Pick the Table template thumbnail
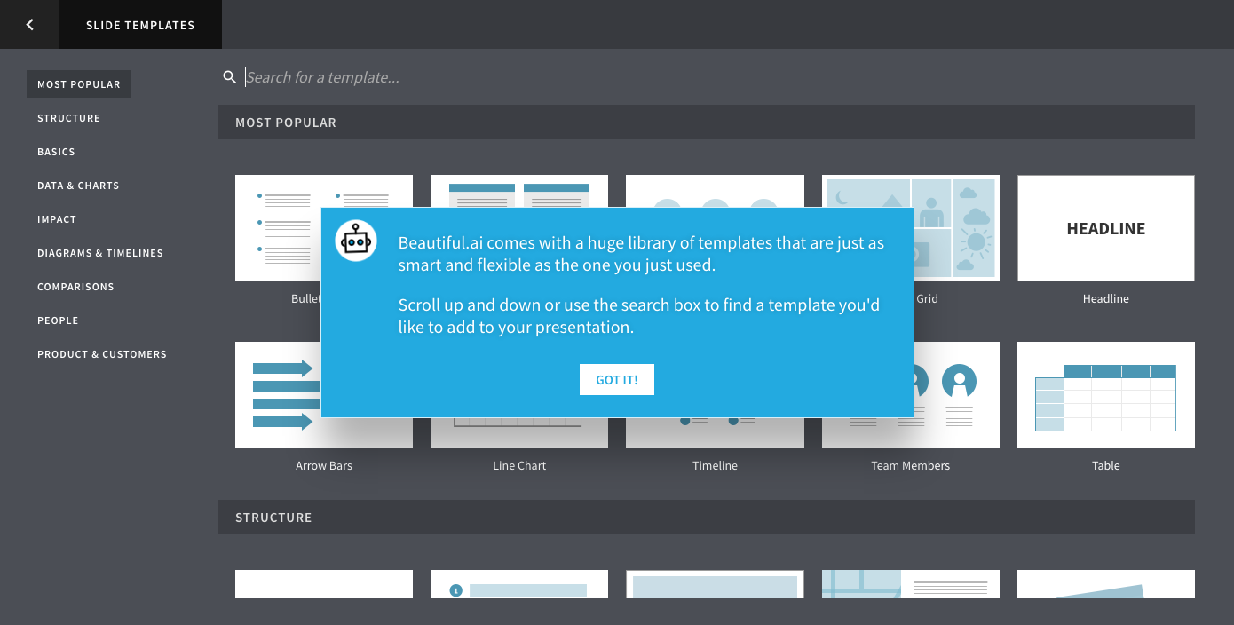Image resolution: width=1234 pixels, height=625 pixels. [x=1106, y=395]
